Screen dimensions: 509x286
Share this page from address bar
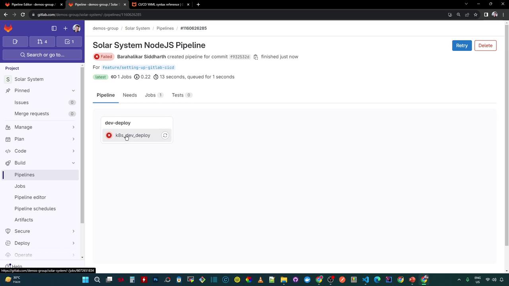(x=467, y=15)
